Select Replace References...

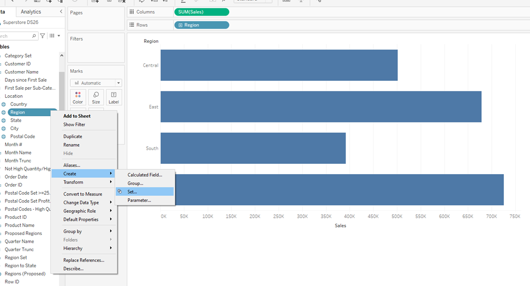coord(84,260)
